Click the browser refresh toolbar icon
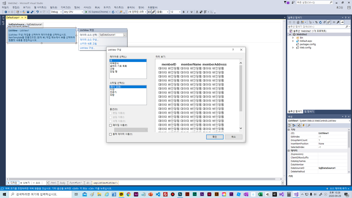 113,12
